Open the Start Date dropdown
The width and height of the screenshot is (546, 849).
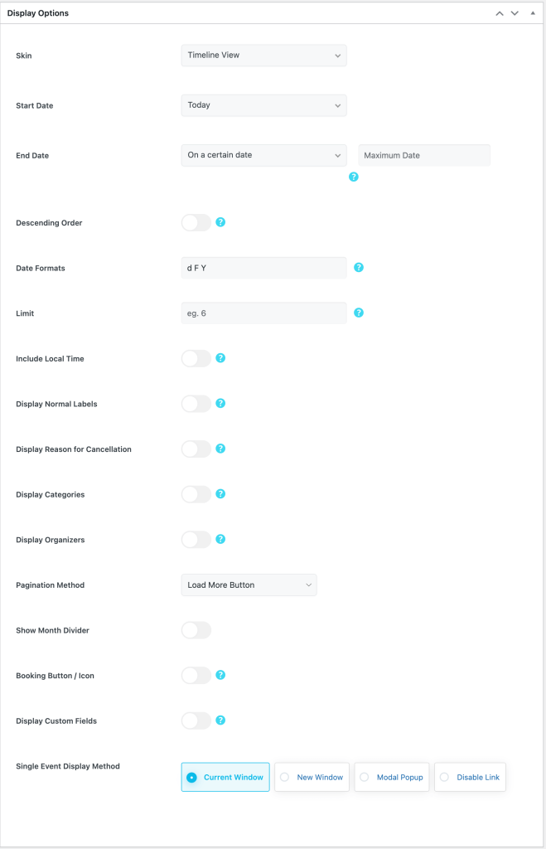[x=263, y=105]
